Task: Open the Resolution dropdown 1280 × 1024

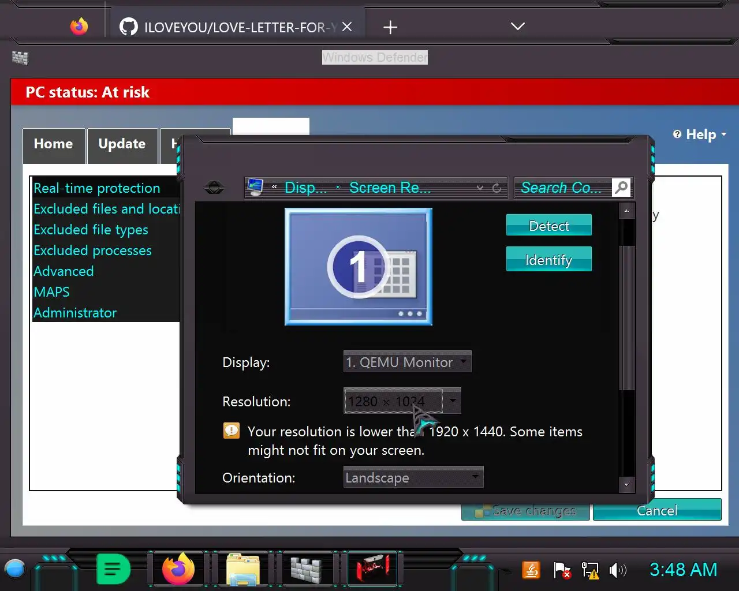Action: point(402,401)
